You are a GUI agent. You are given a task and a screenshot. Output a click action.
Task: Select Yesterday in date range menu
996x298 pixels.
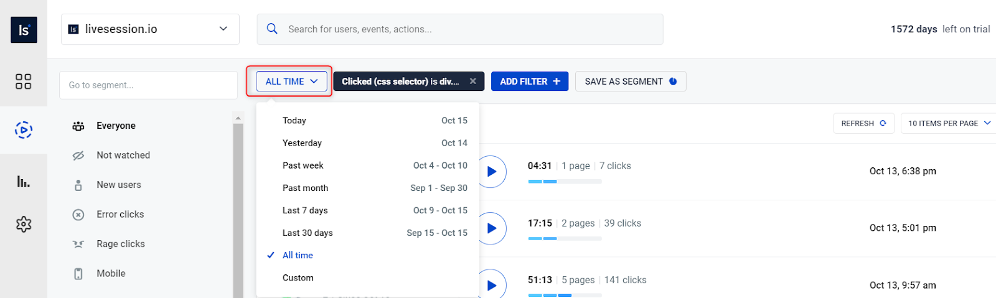(x=368, y=143)
